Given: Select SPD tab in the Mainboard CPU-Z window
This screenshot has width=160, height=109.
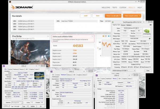Looking at the screenshot, I should click(74, 75).
